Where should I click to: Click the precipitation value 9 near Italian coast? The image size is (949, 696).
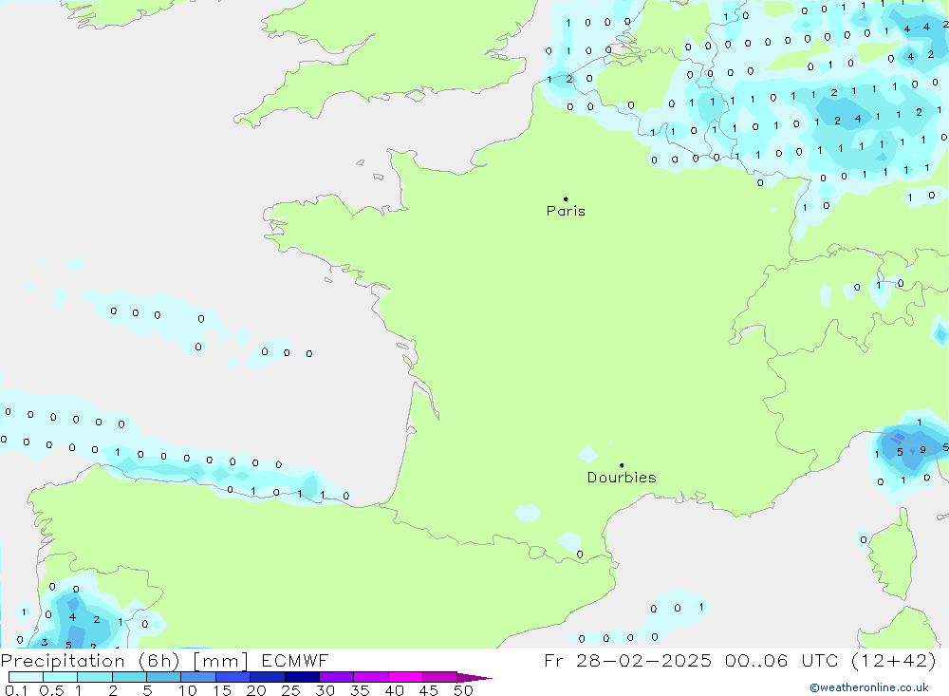(x=922, y=450)
